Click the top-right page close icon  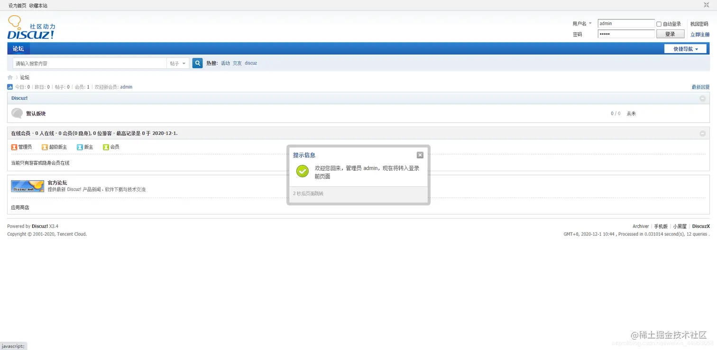tap(706, 5)
